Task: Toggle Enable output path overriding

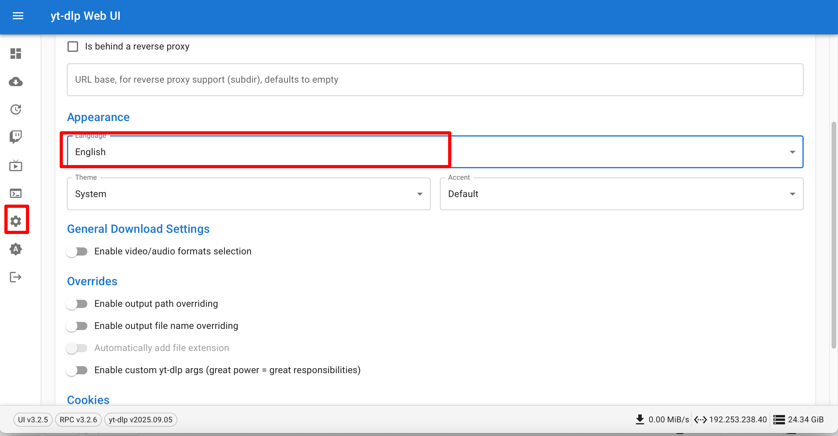Action: [x=77, y=304]
